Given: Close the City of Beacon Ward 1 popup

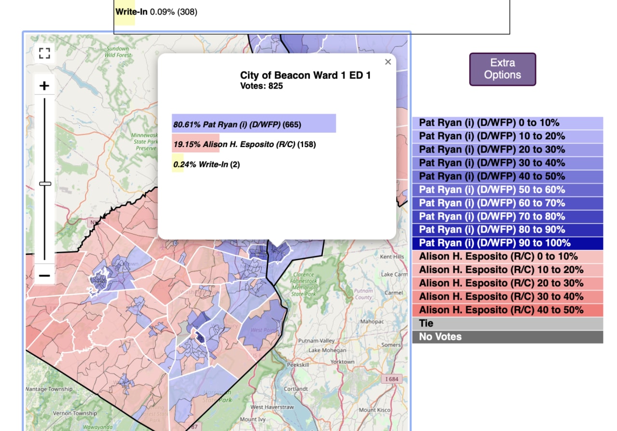Looking at the screenshot, I should [x=388, y=62].
